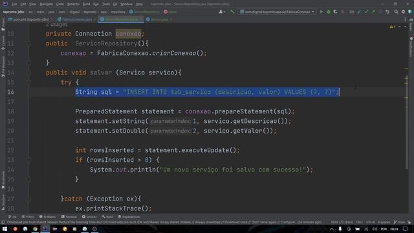Viewport: 414px width, 233px height.
Task: Collapse the salvar method fold at line 14
Action: pyautogui.click(x=28, y=72)
